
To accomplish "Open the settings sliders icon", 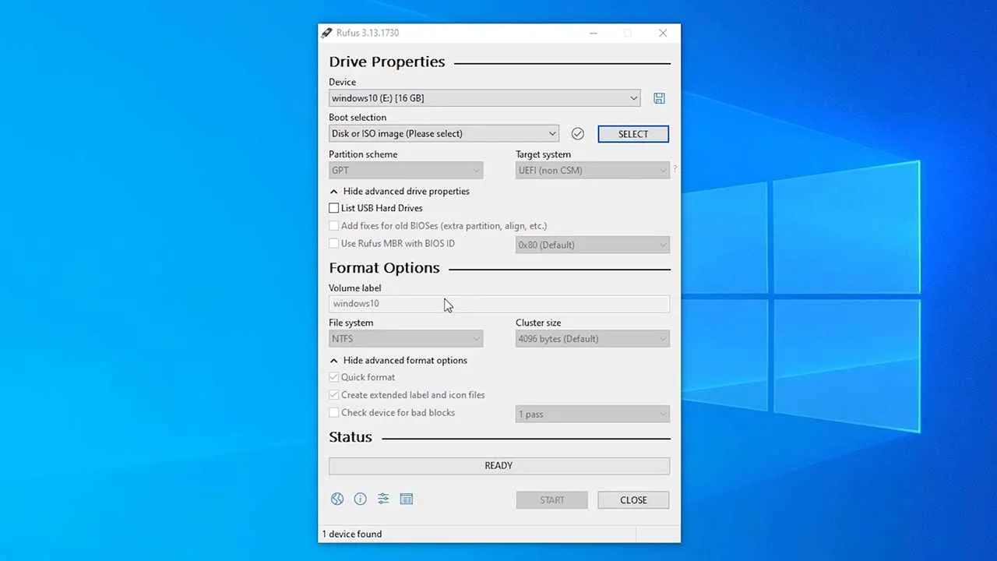I will tap(383, 499).
